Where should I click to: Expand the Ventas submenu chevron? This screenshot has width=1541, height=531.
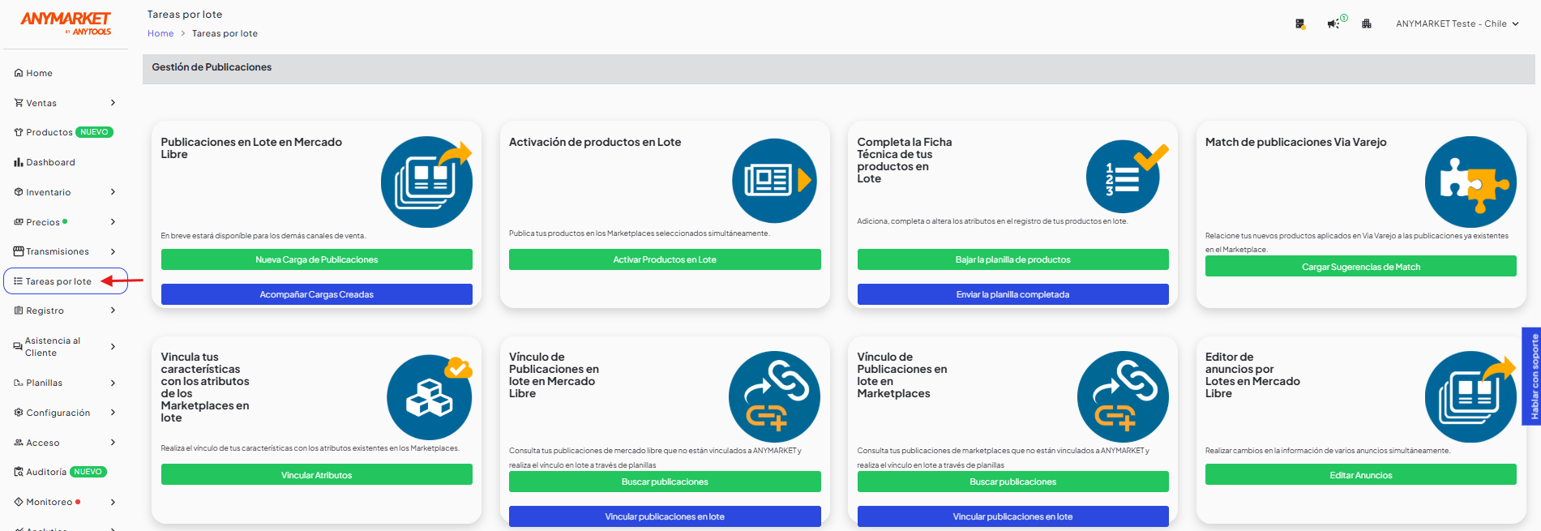(113, 103)
